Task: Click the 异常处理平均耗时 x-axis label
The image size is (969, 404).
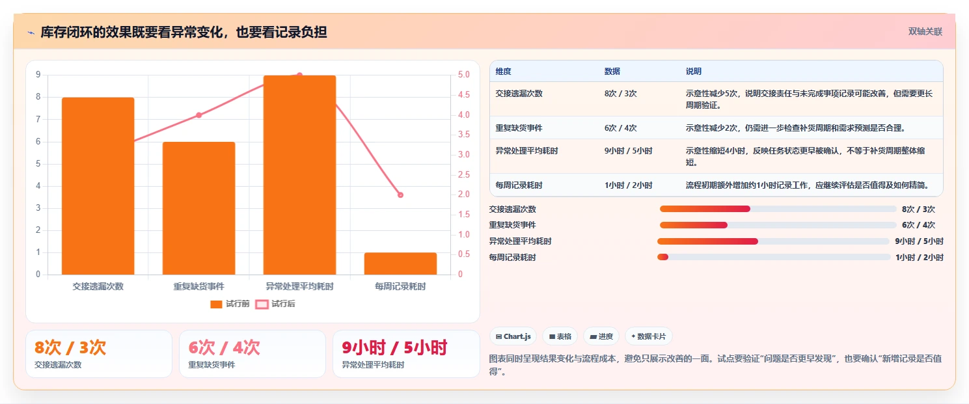Action: coord(299,286)
